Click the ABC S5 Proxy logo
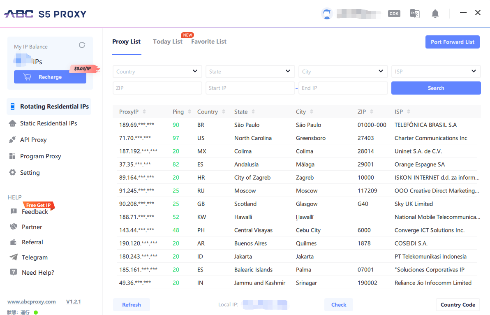Viewport: 490px width, 315px height. click(x=45, y=14)
